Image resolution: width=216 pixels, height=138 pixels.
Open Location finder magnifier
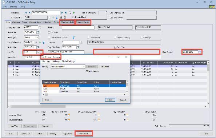click(81, 42)
